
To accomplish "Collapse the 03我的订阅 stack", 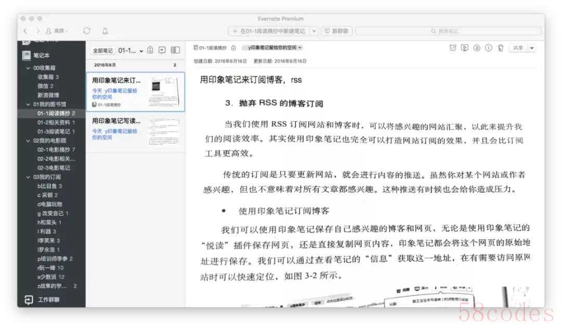I will click(x=28, y=177).
